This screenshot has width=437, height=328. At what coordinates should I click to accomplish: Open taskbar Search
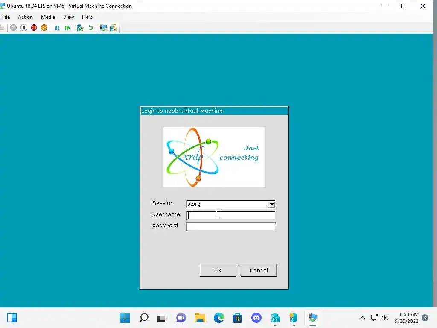(143, 318)
